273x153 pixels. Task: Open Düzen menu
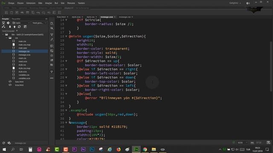click(x=20, y=3)
